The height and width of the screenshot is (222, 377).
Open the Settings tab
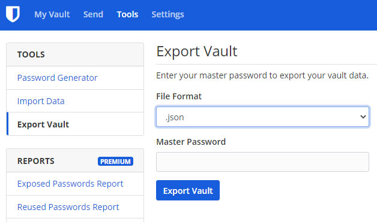(167, 14)
